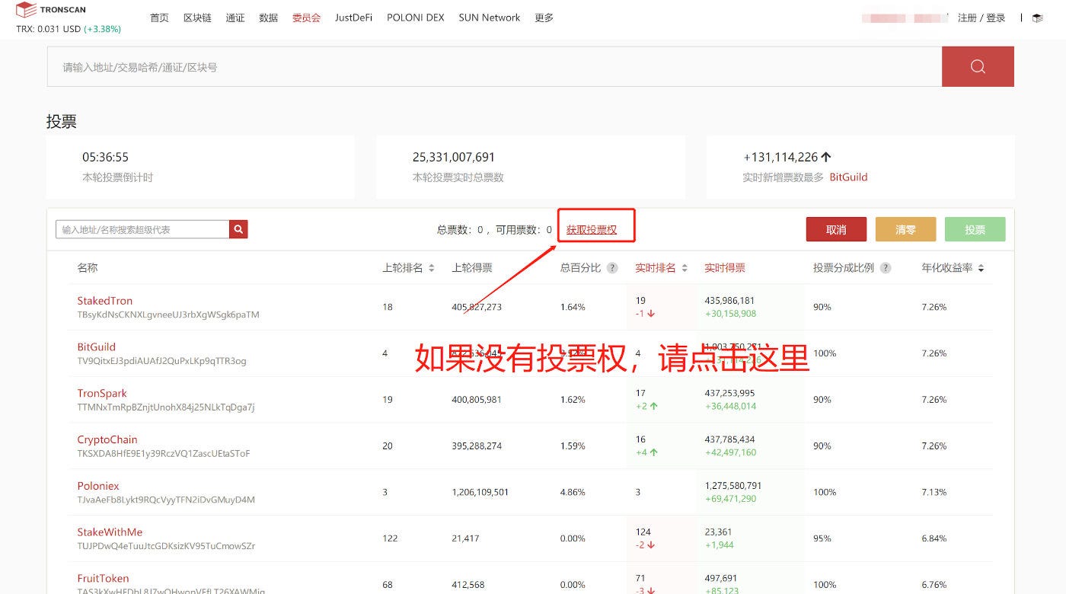The image size is (1066, 594).
Task: Click CryptoChain percentage 1.59%
Action: pyautogui.click(x=573, y=445)
